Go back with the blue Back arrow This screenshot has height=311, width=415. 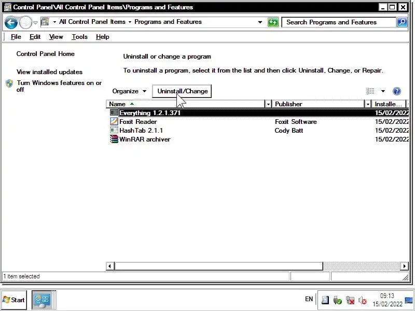coord(11,22)
